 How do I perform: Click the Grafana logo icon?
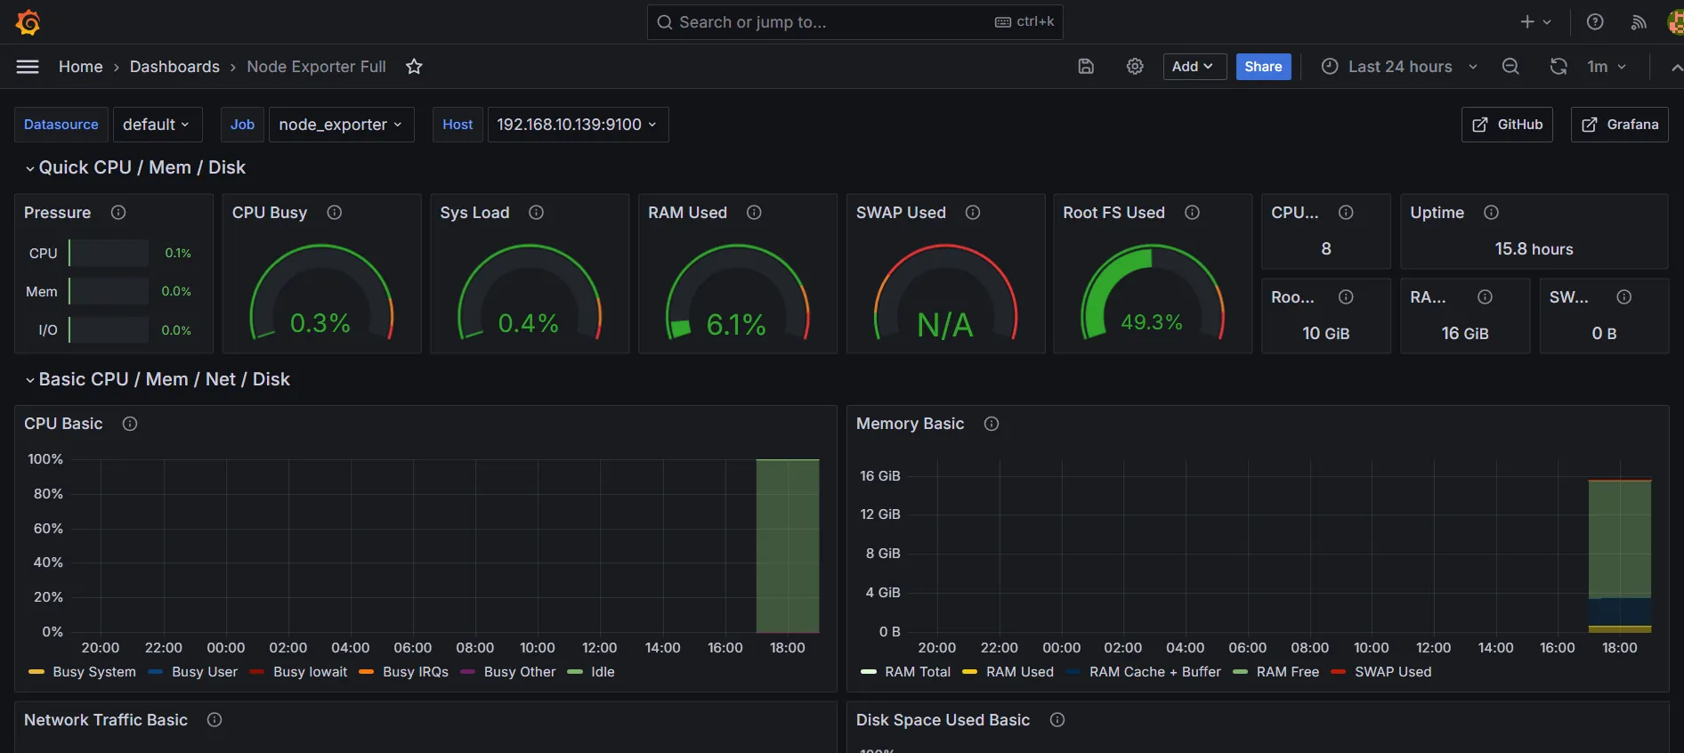click(x=28, y=22)
